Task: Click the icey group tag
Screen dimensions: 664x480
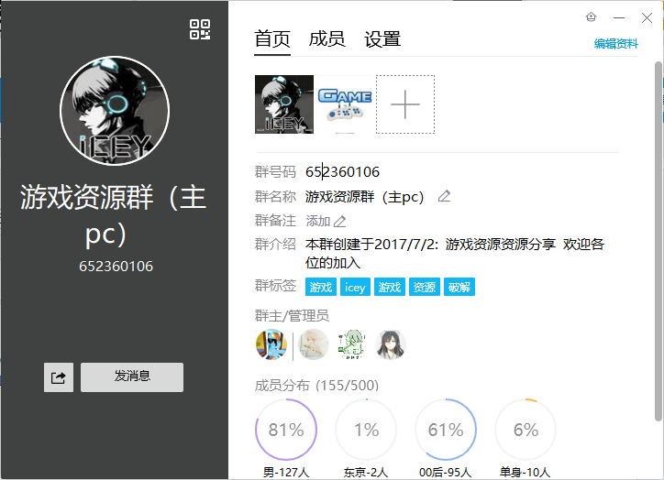Action: coord(355,287)
